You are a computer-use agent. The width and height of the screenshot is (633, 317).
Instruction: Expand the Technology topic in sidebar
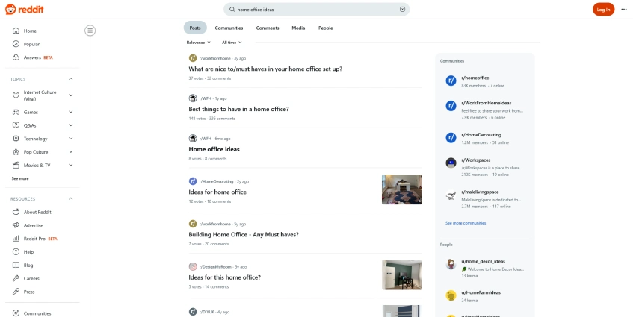[x=71, y=139]
